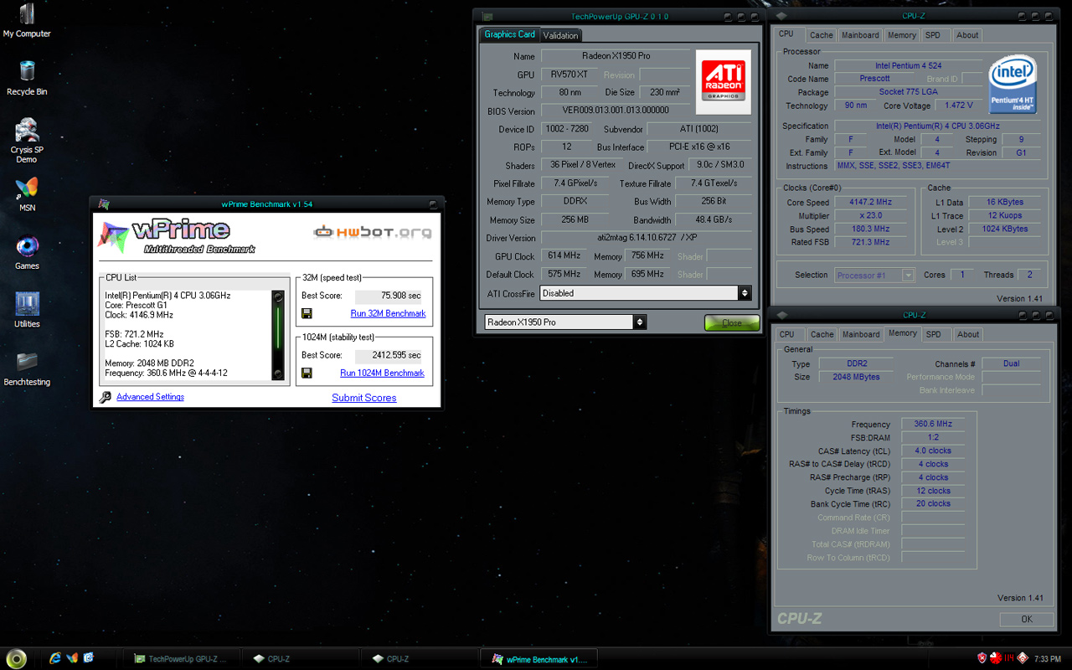Launch Crysis SP Demo desktop shortcut
This screenshot has height=670, width=1072.
point(27,141)
